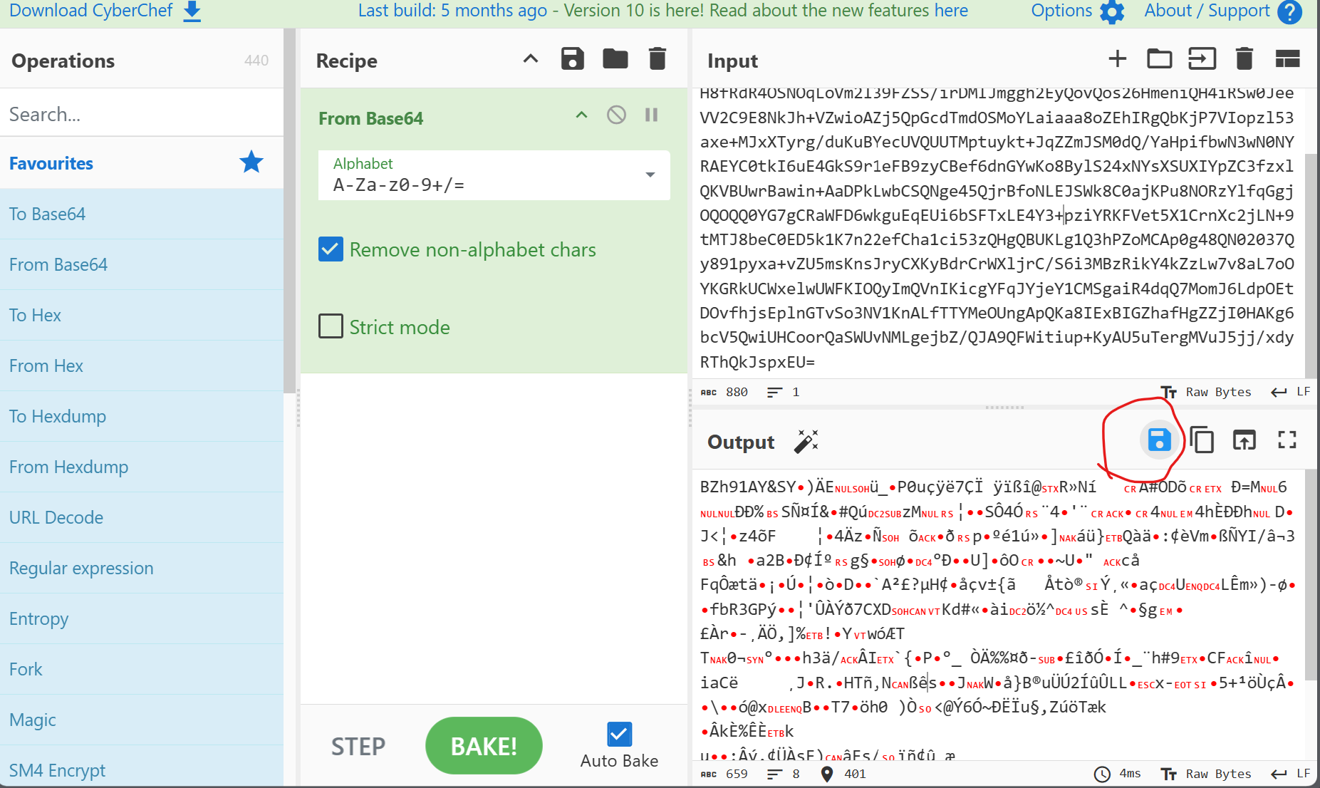
Task: Save the recipe with disk icon
Action: tap(572, 59)
